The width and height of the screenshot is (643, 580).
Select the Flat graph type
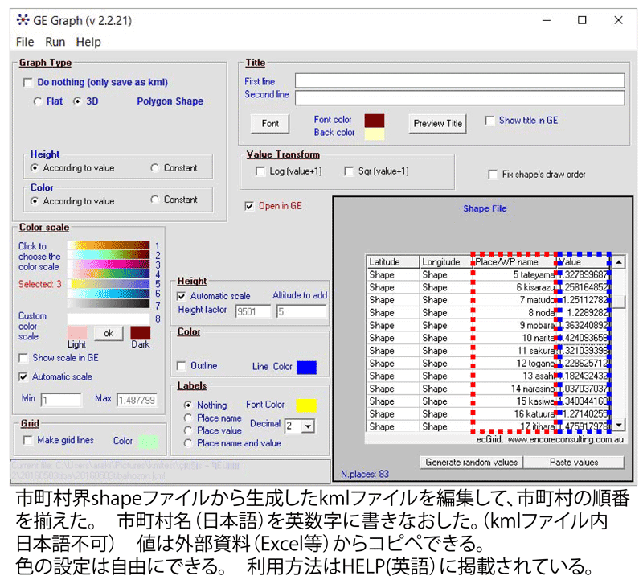[37, 101]
